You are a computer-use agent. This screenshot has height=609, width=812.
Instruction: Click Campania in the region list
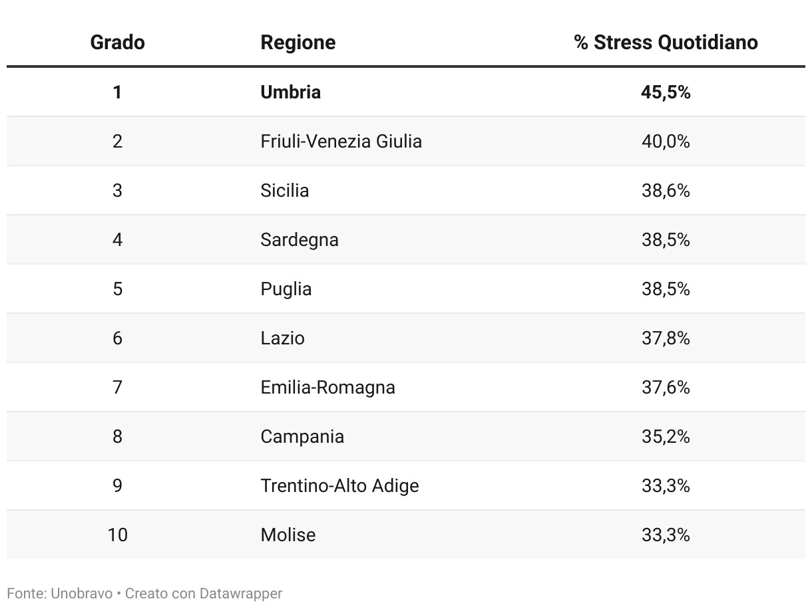(302, 436)
